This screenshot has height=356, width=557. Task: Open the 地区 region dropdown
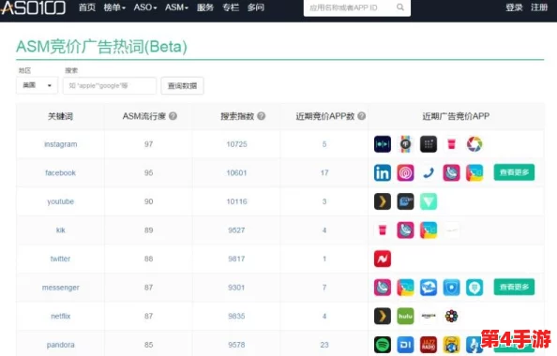37,85
